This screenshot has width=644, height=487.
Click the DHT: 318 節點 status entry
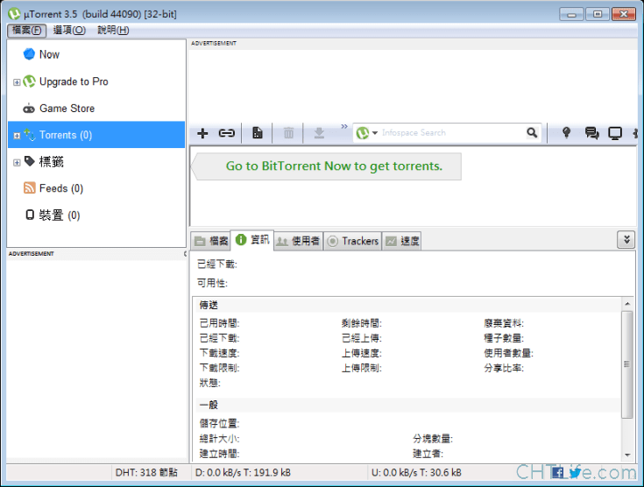pyautogui.click(x=146, y=473)
